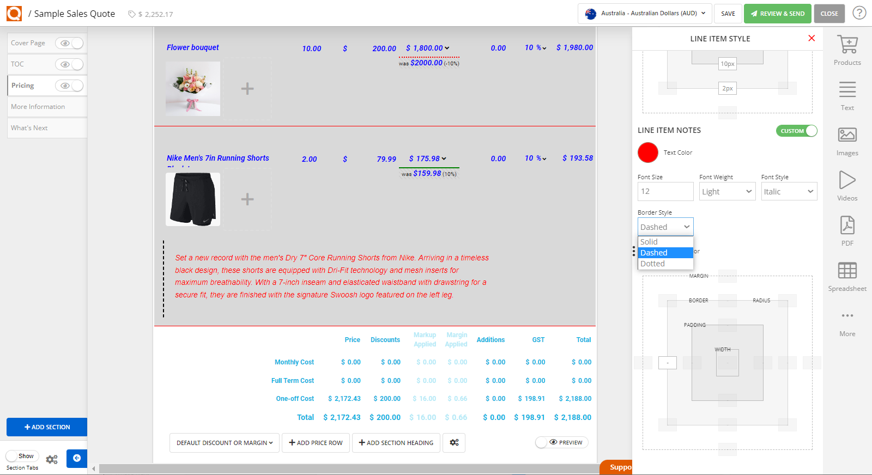Image resolution: width=872 pixels, height=475 pixels.
Task: Click the blue collapse sidebar arrow
Action: tap(77, 458)
